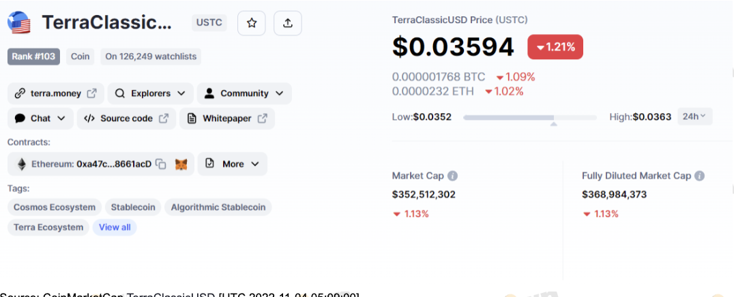The image size is (734, 297).
Task: Click the High:$0.0363 label
Action: 641,117
